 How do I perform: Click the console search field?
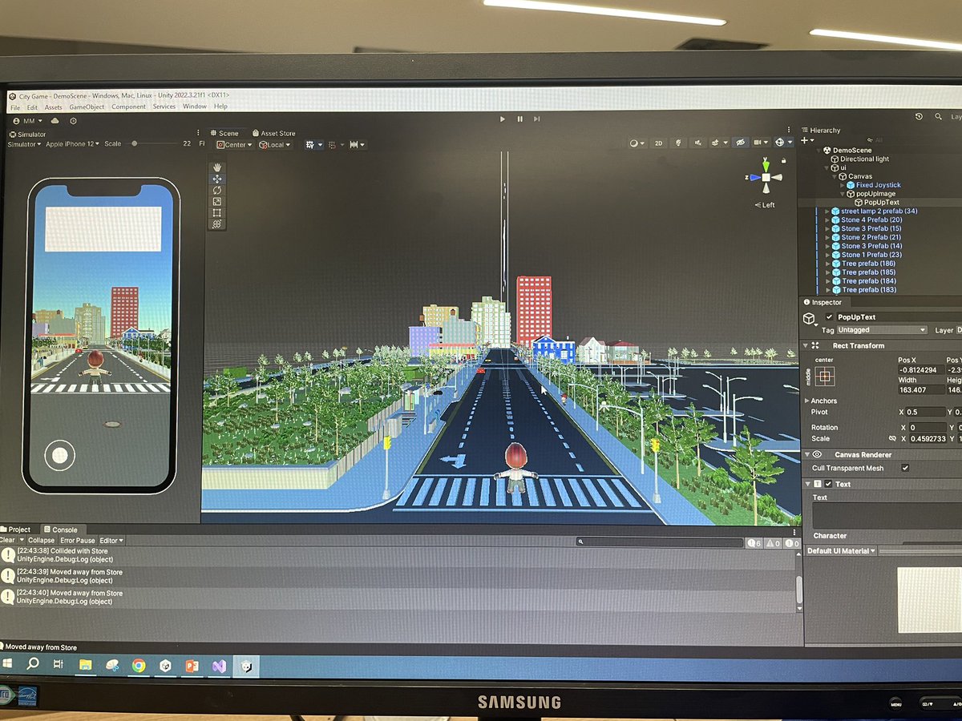coord(661,542)
